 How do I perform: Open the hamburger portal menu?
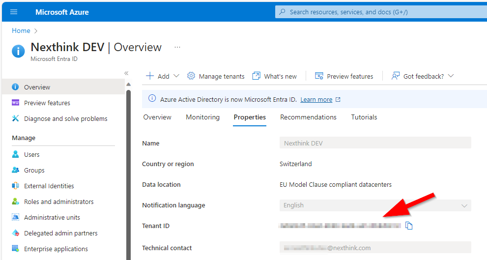[x=14, y=12]
